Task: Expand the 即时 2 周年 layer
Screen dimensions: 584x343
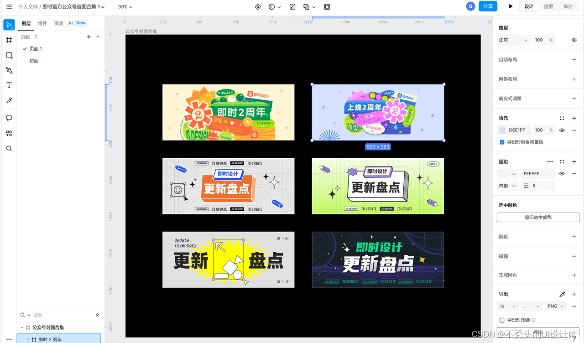Action: [28, 339]
